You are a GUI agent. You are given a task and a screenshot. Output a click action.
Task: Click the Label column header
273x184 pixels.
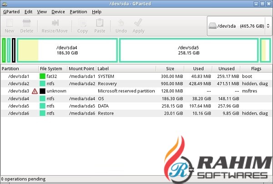point(126,69)
